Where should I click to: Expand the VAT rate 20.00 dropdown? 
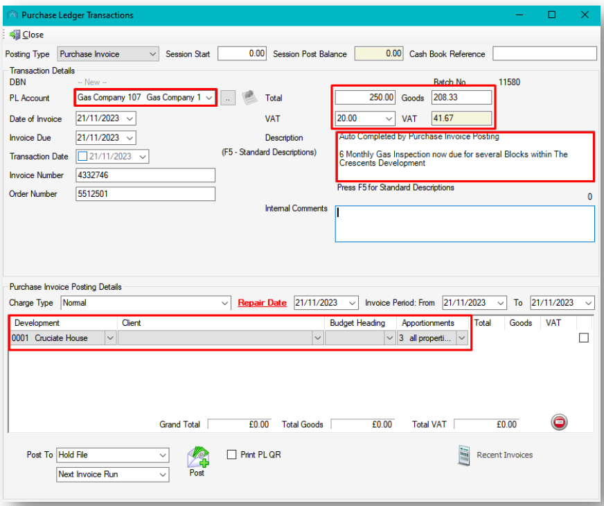click(x=388, y=119)
